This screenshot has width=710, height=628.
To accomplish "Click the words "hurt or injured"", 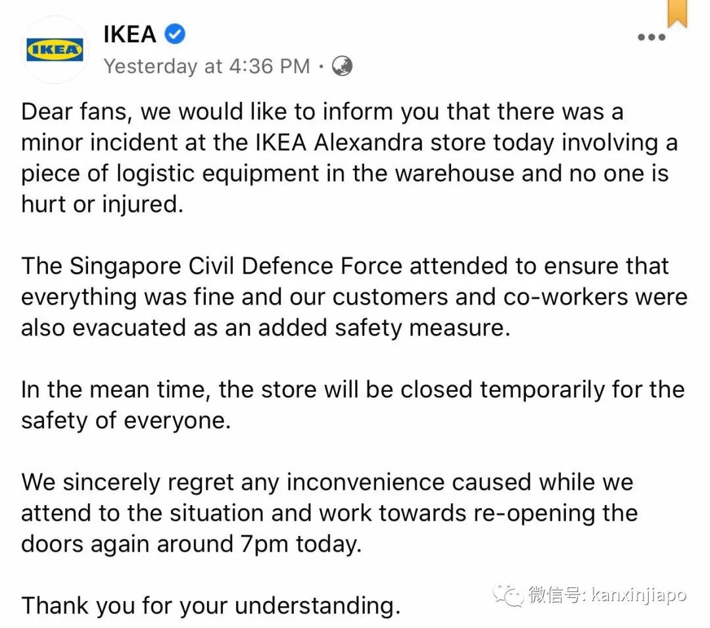I will 101,205.
